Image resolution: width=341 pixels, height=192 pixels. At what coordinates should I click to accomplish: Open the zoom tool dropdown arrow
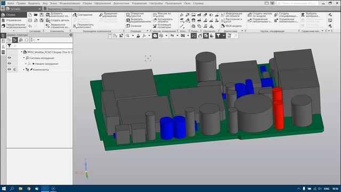133,36
